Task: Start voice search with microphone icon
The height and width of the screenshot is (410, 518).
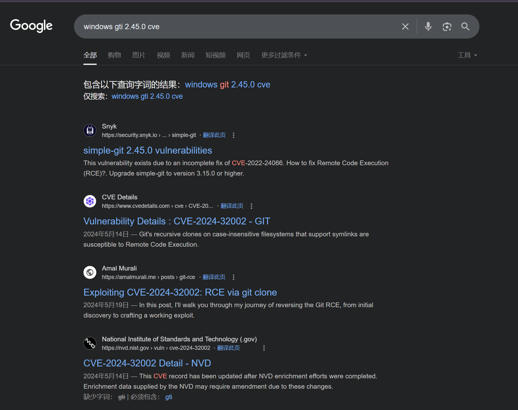Action: click(x=428, y=27)
